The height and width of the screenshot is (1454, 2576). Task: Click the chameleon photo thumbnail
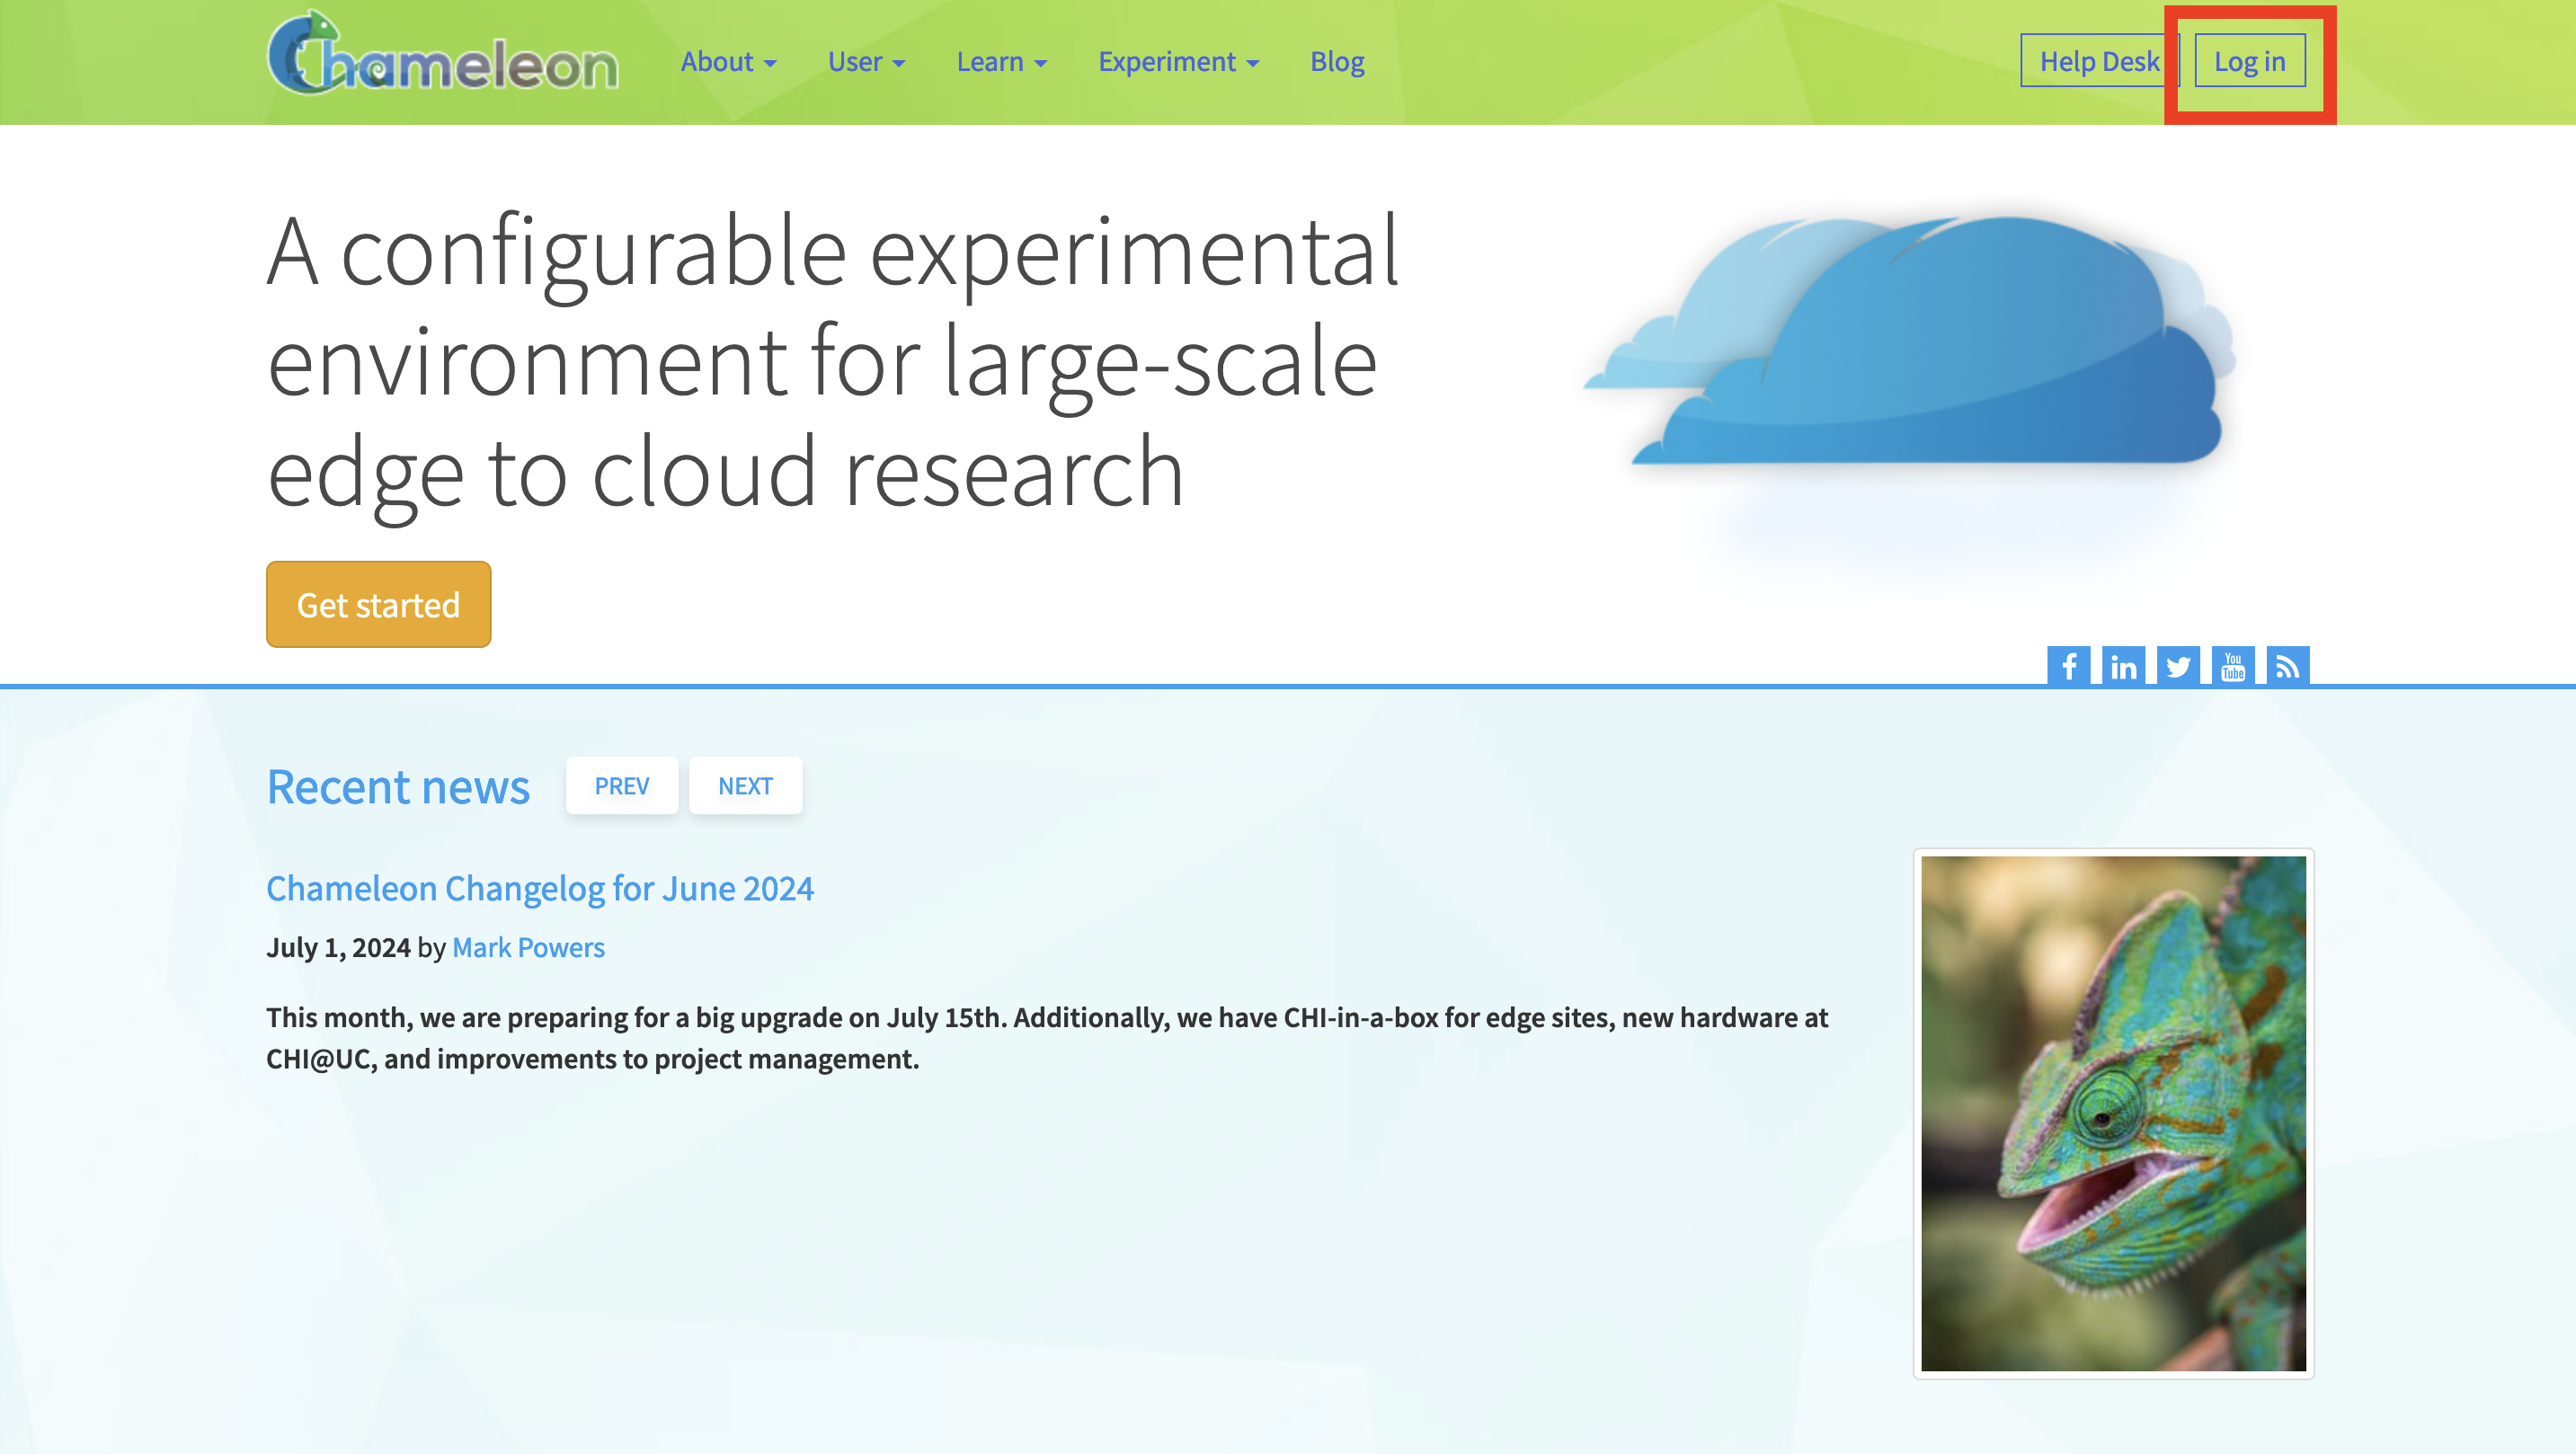click(2114, 1113)
